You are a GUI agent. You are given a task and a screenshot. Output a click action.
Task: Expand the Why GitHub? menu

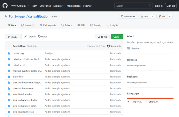tap(20, 6)
